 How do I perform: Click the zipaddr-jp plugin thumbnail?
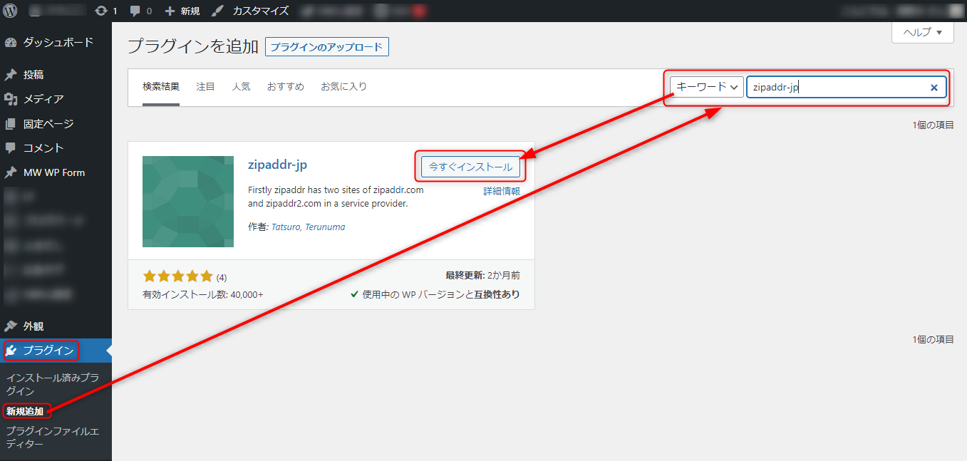point(187,202)
